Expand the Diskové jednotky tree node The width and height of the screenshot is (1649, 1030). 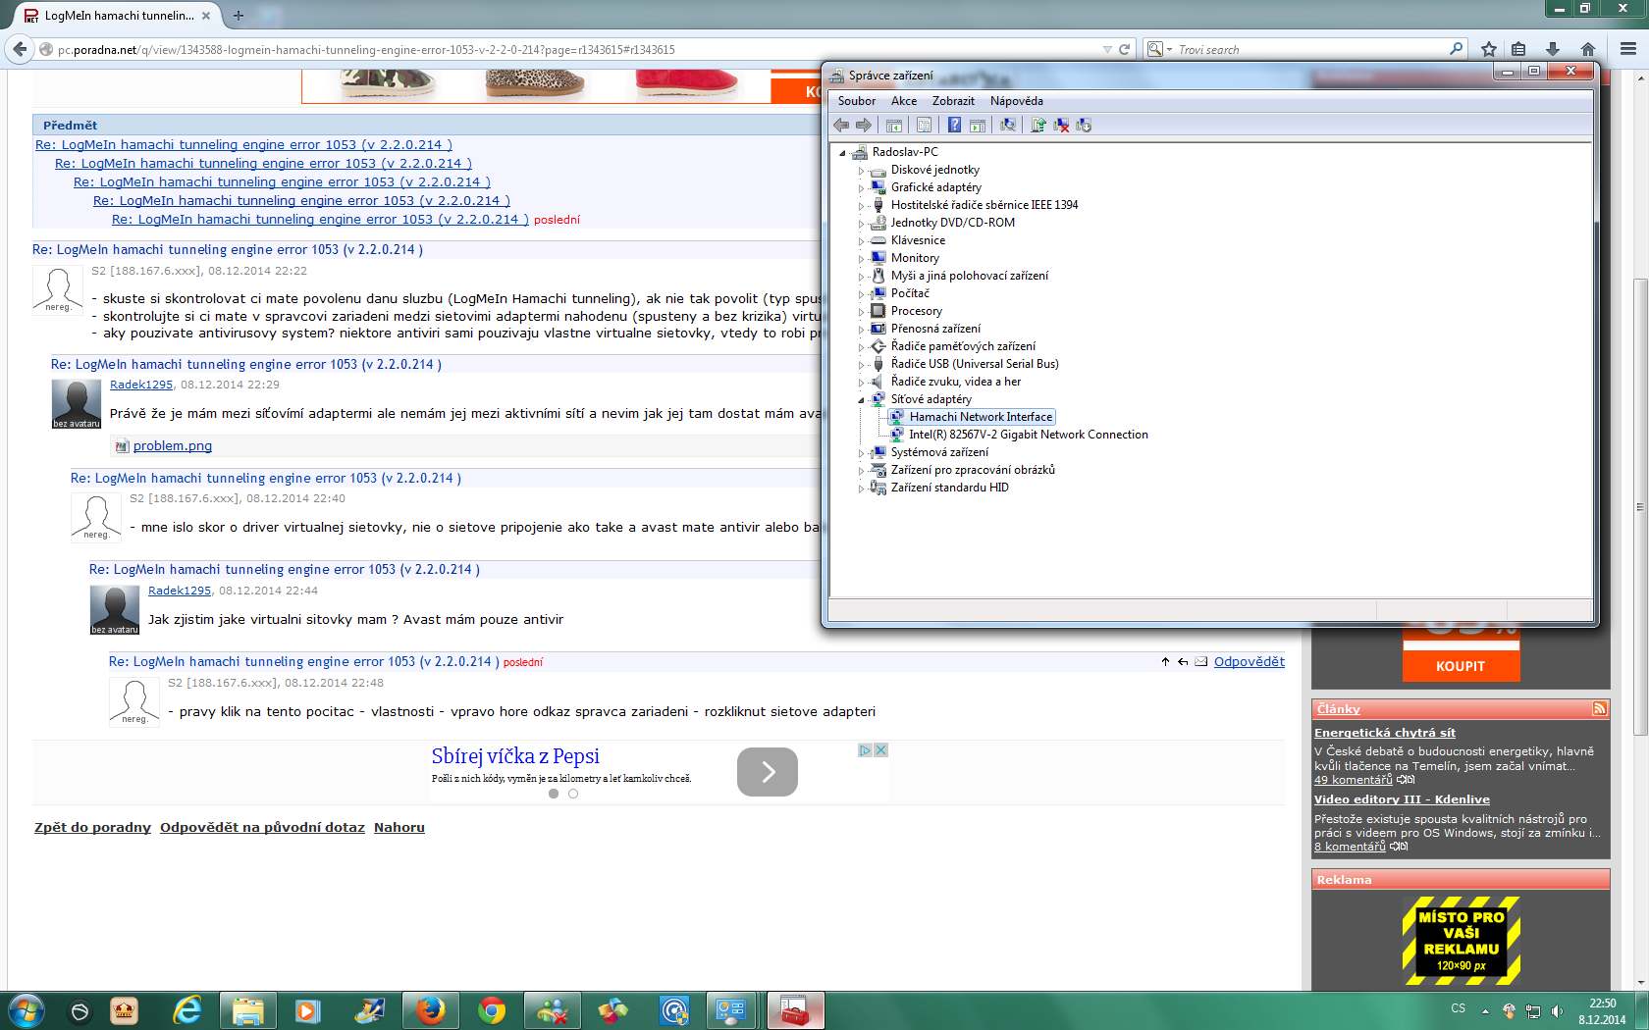pos(862,171)
